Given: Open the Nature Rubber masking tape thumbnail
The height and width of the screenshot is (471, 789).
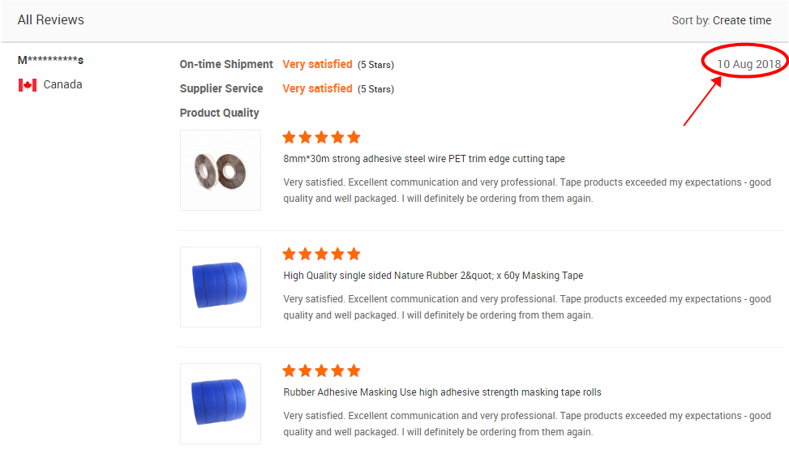Looking at the screenshot, I should (221, 287).
